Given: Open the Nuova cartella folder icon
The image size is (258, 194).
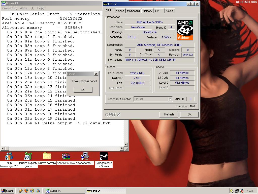Looking at the screenshot, I should (47, 156).
